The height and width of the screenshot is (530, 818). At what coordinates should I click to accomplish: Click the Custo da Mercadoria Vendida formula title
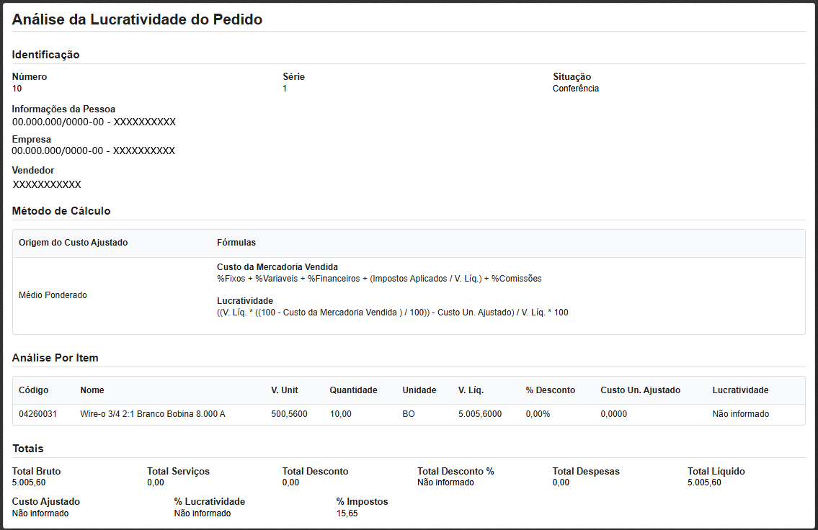coord(277,267)
